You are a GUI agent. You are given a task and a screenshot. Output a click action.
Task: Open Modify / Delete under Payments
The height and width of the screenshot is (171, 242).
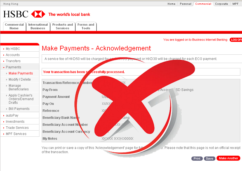pos(20,80)
